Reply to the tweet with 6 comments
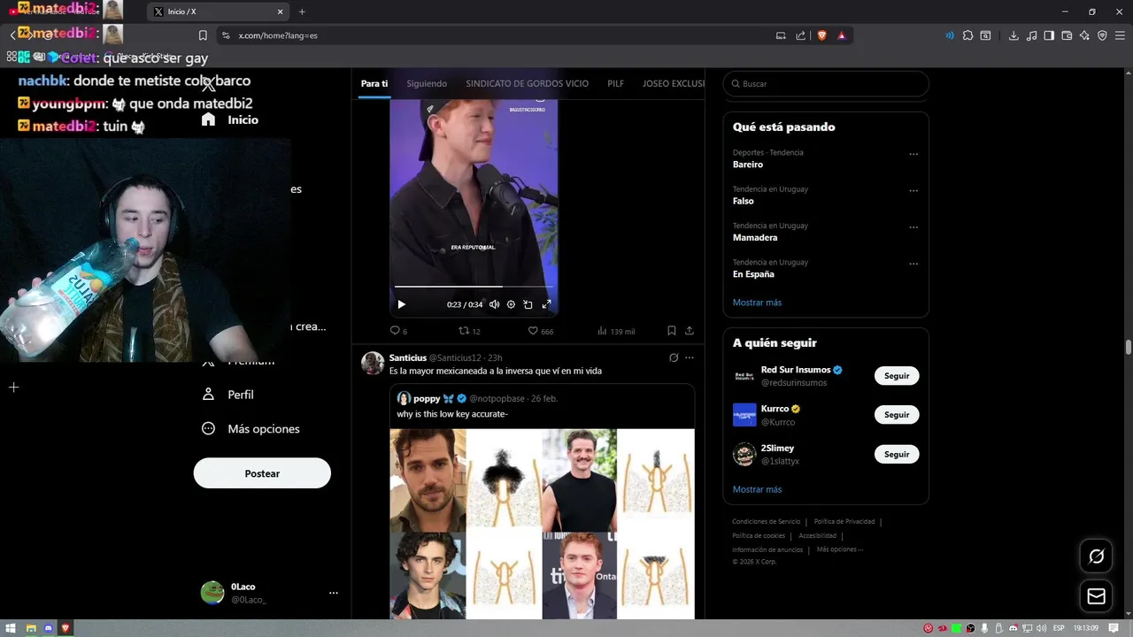 coord(398,331)
